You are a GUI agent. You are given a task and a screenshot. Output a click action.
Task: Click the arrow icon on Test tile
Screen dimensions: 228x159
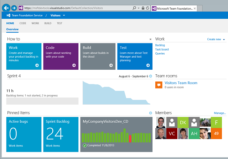tap(148, 65)
